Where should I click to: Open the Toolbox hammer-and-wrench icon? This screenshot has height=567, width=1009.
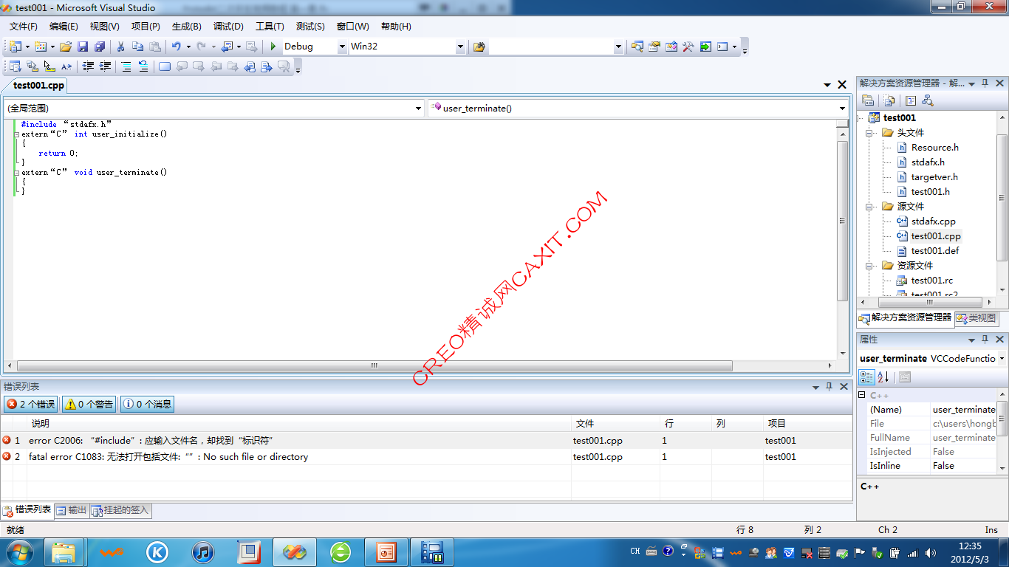point(688,47)
